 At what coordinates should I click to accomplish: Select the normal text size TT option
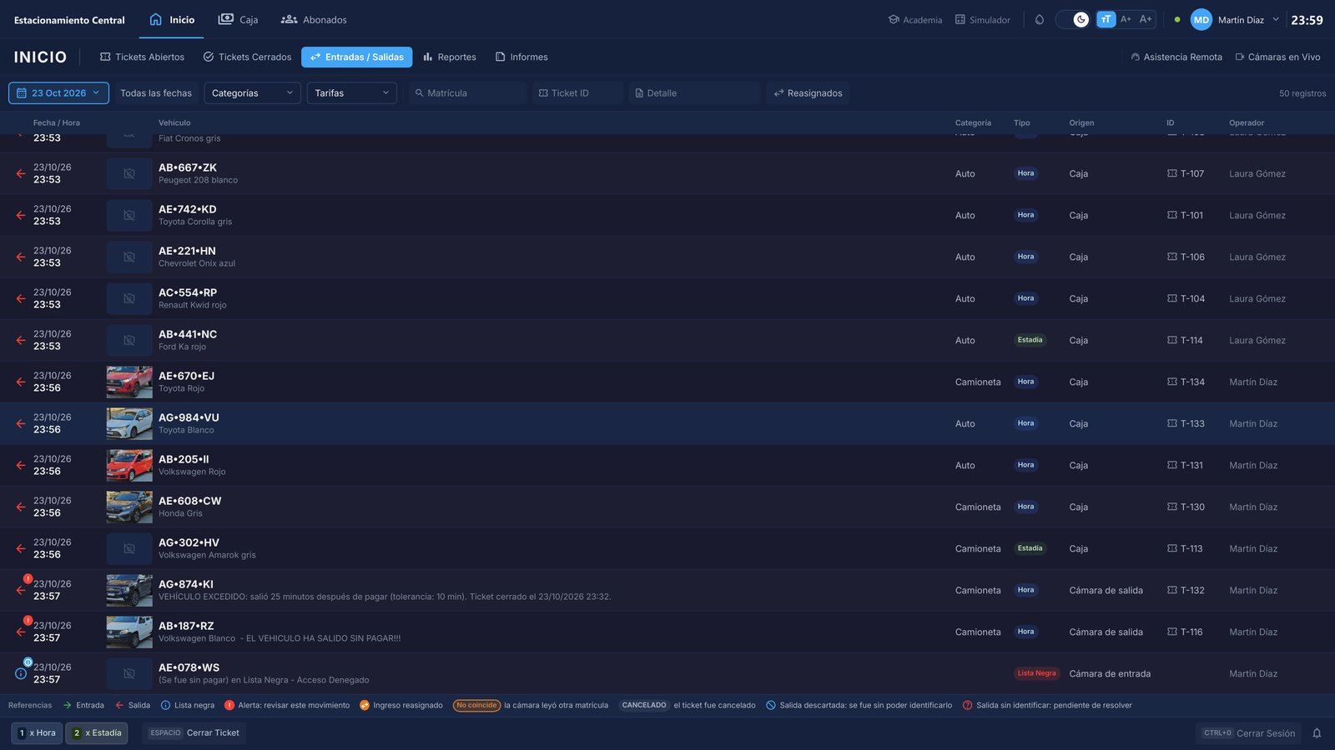1106,20
